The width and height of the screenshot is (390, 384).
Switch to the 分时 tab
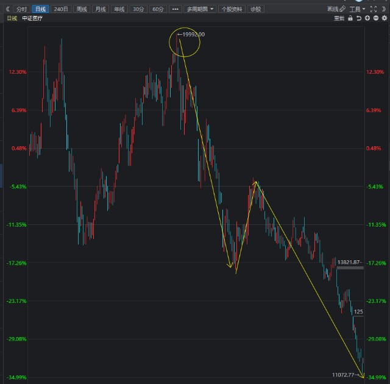21,9
